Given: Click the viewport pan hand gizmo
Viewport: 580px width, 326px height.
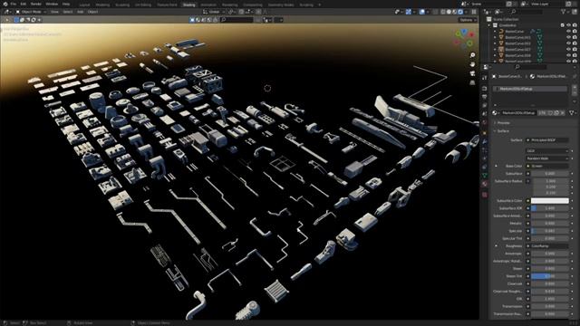Looking at the screenshot, I should tap(472, 64).
